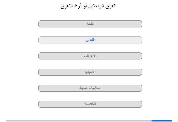178x122 pixels.
Task: Click the gray unfilled progress bar track
Action: pos(79,121)
